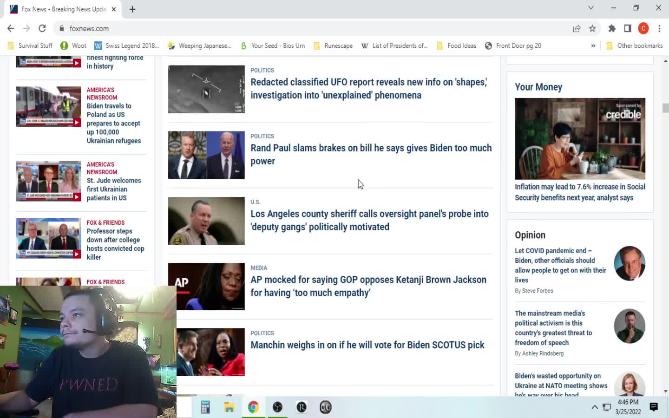Toggle the Chrome side panel icon
Image resolution: width=669 pixels, height=418 pixels.
(x=628, y=28)
